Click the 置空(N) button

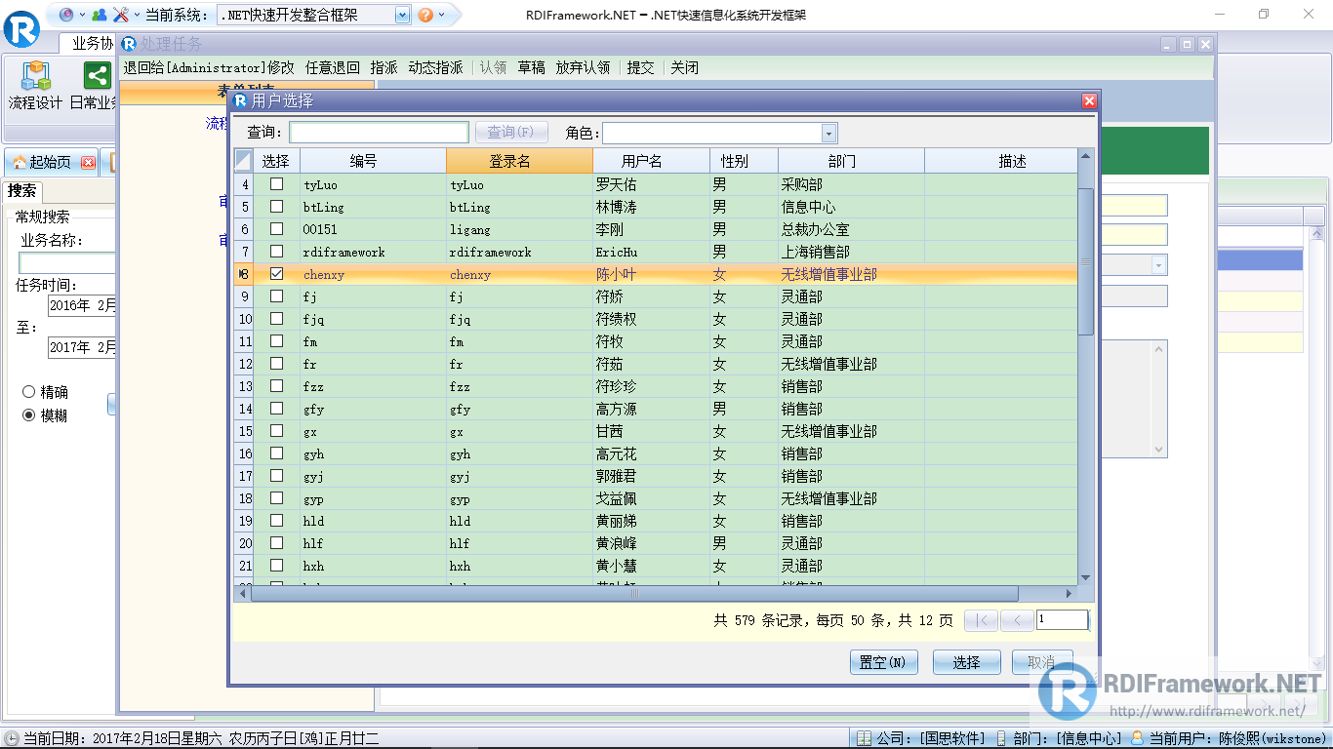coord(883,661)
